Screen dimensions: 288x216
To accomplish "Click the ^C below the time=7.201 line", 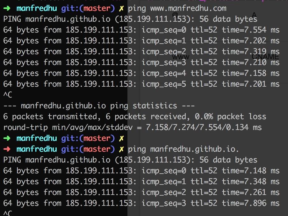I will [8, 95].
